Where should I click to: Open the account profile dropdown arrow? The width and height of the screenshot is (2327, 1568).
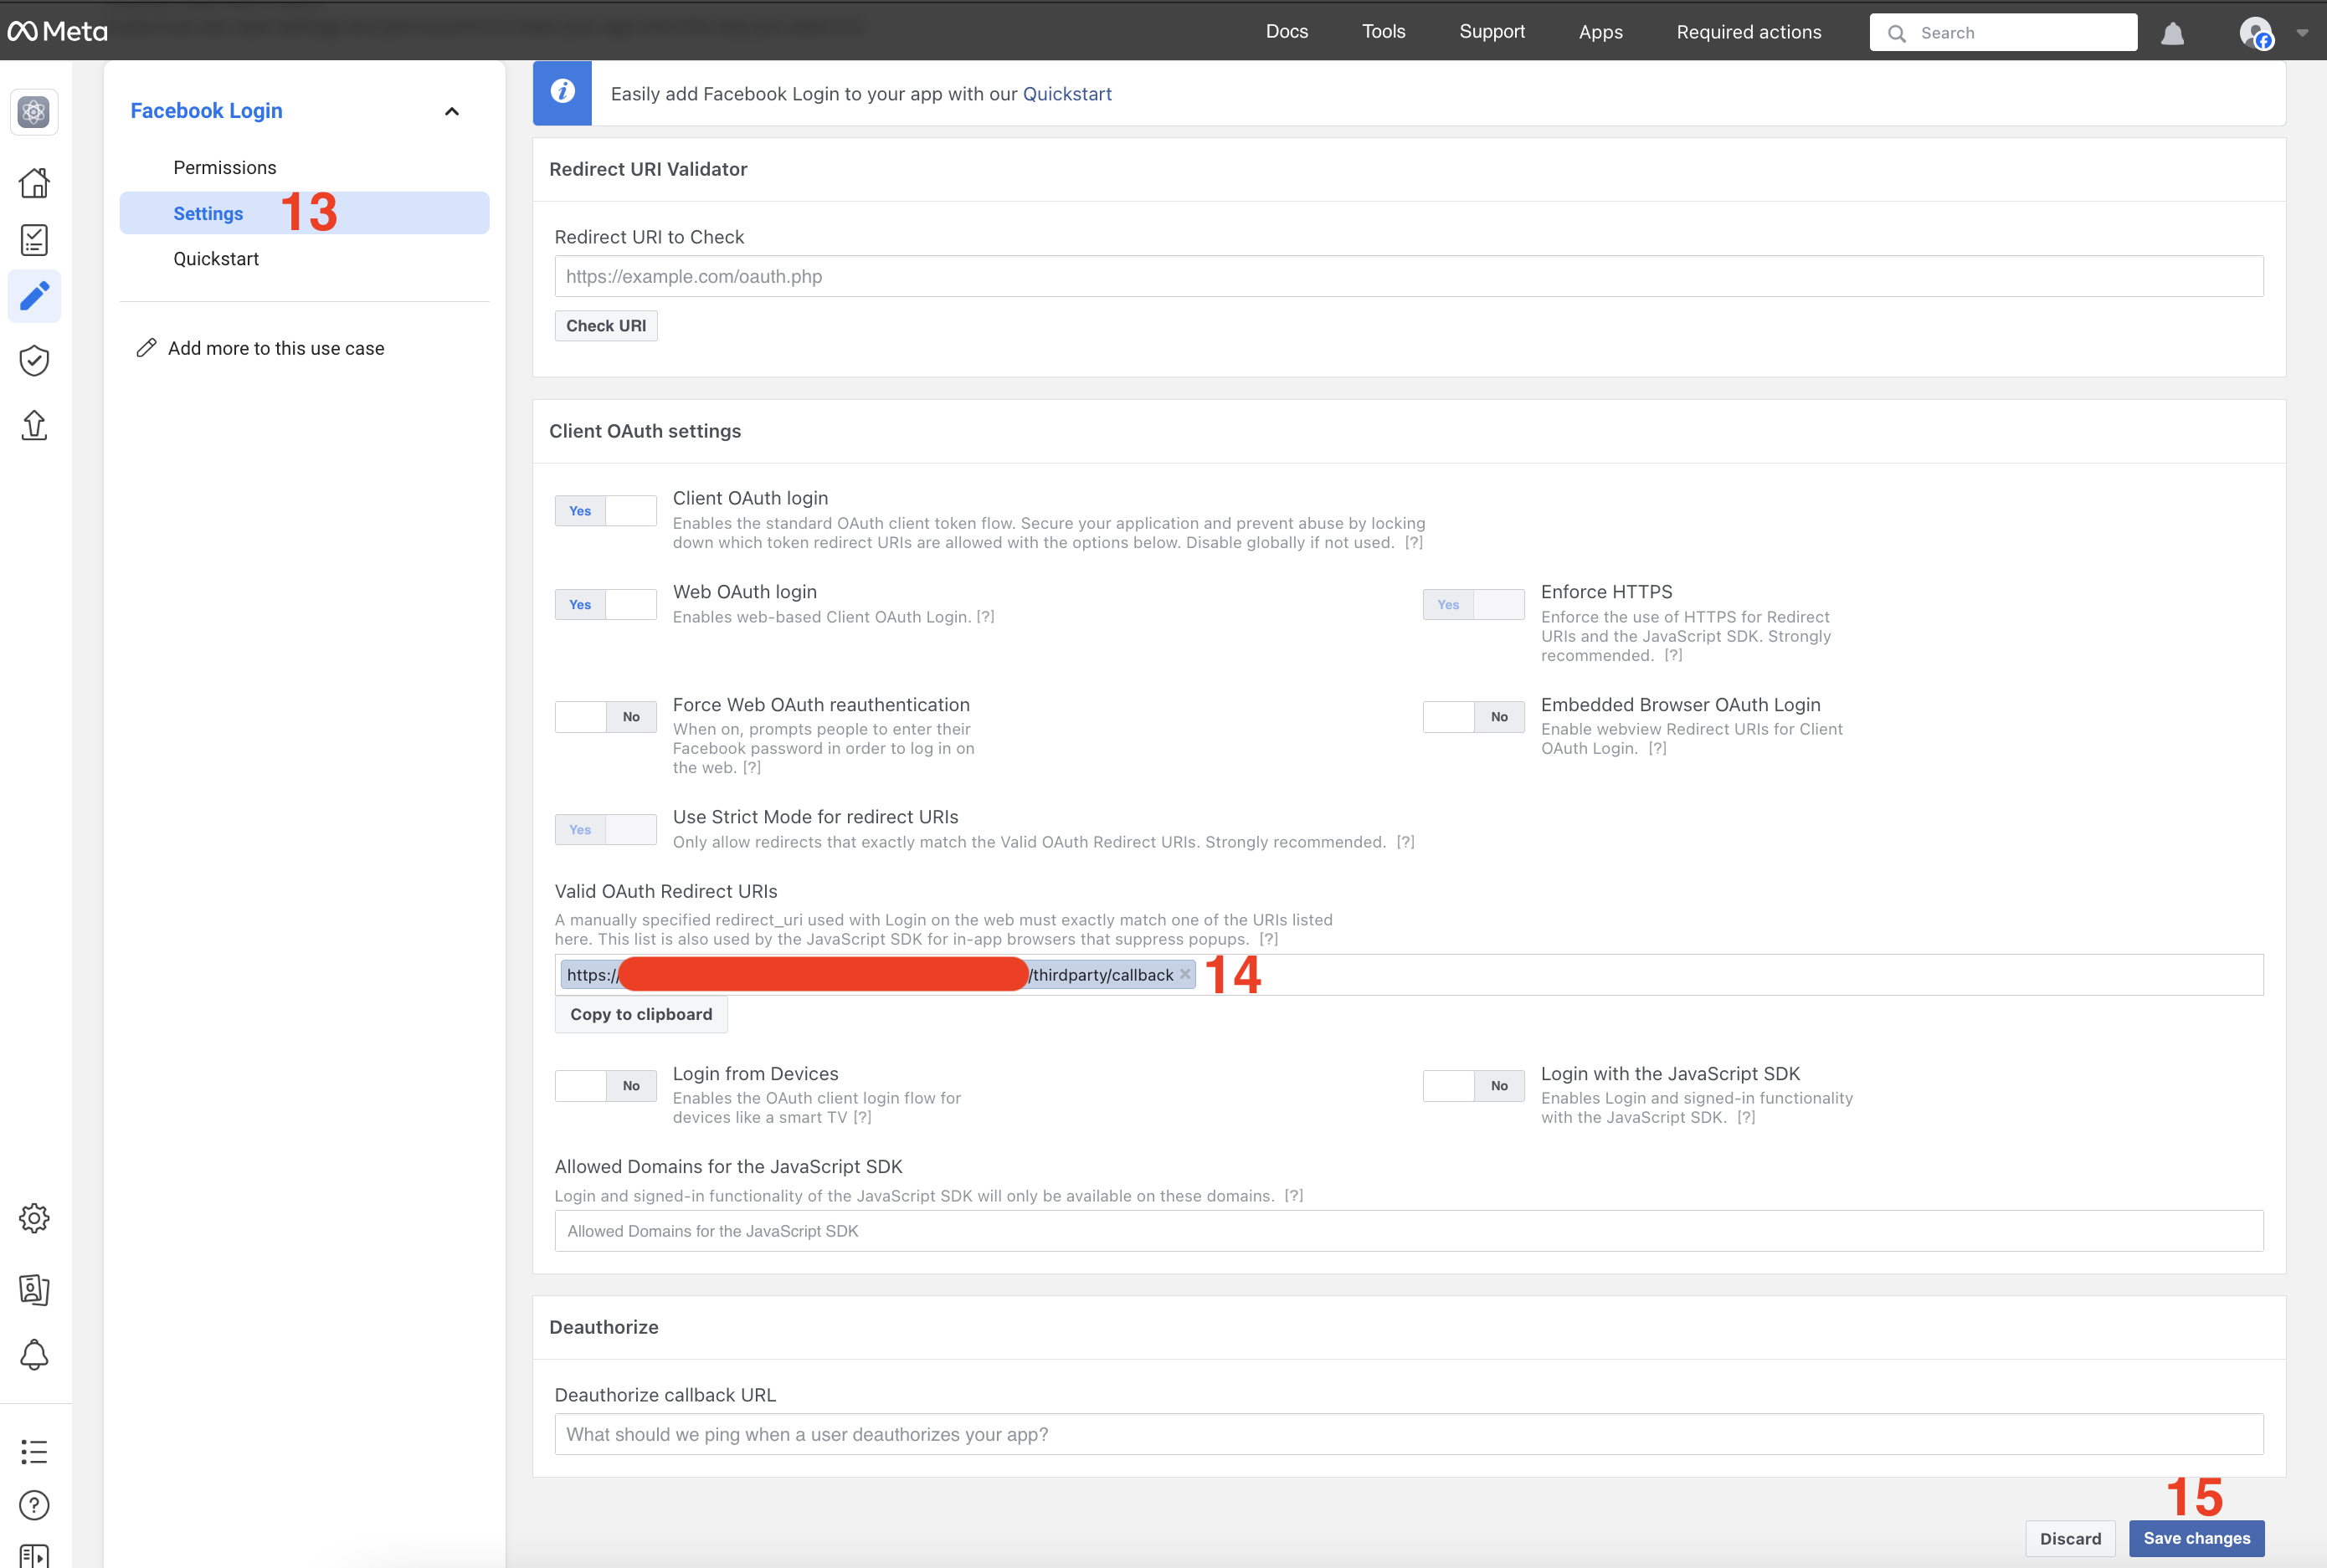tap(2302, 33)
